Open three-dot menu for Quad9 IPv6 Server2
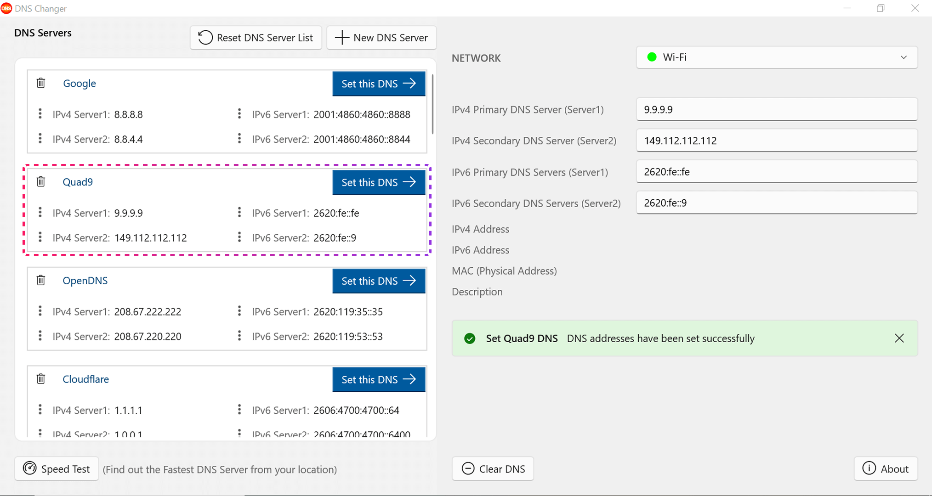This screenshot has width=932, height=496. (239, 237)
